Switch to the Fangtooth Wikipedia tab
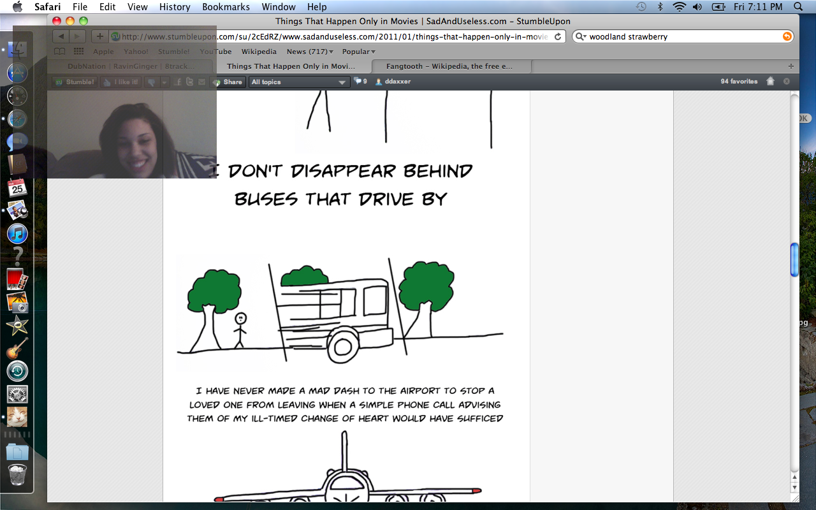 pyautogui.click(x=449, y=66)
